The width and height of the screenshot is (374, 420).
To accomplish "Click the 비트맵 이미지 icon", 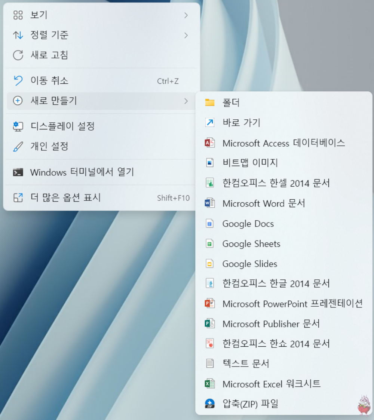I will pos(209,163).
